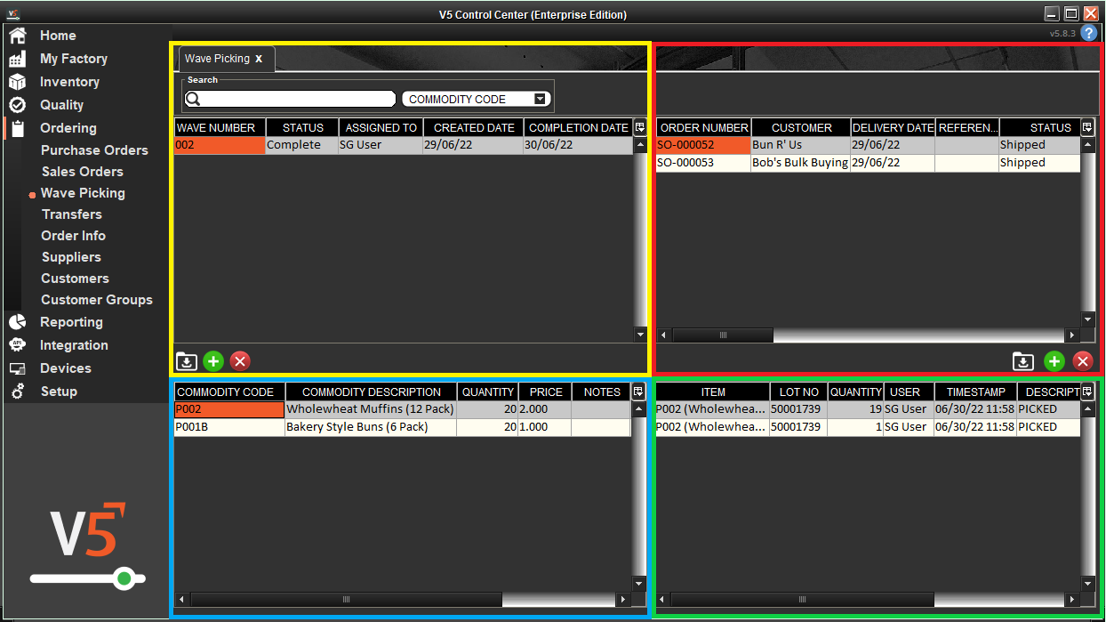1106x622 pixels.
Task: Click the column chooser icon on the orders grid
Action: (x=1086, y=126)
